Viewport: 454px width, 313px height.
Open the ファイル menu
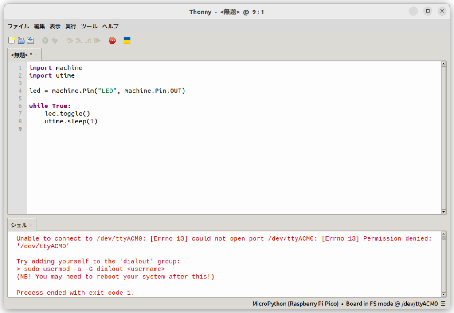tap(18, 26)
